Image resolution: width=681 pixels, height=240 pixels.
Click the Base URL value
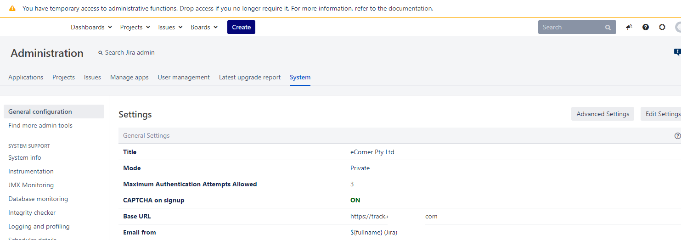394,216
